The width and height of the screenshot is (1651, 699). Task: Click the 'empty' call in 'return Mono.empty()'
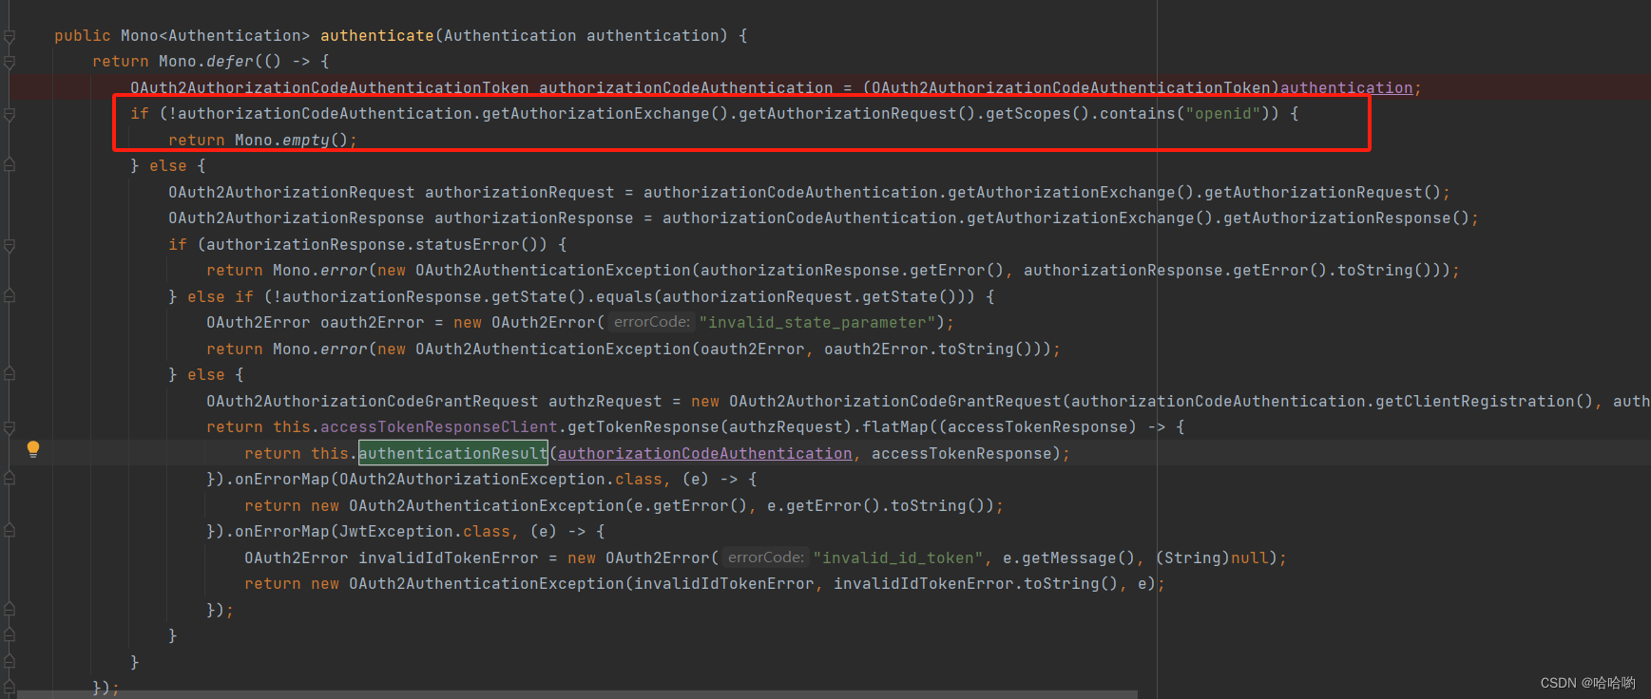click(x=305, y=141)
